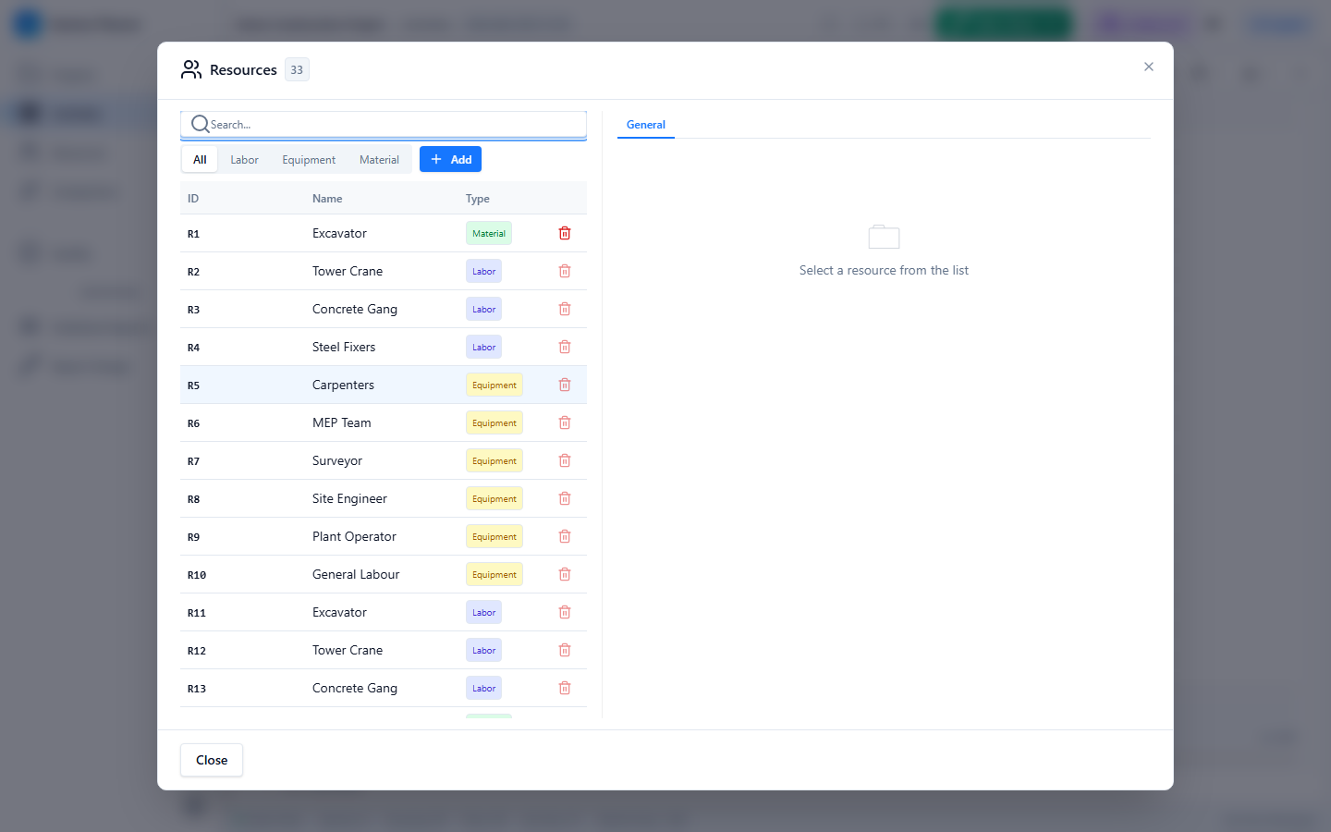Filter resources by Material
Image resolution: width=1331 pixels, height=832 pixels.
click(379, 159)
